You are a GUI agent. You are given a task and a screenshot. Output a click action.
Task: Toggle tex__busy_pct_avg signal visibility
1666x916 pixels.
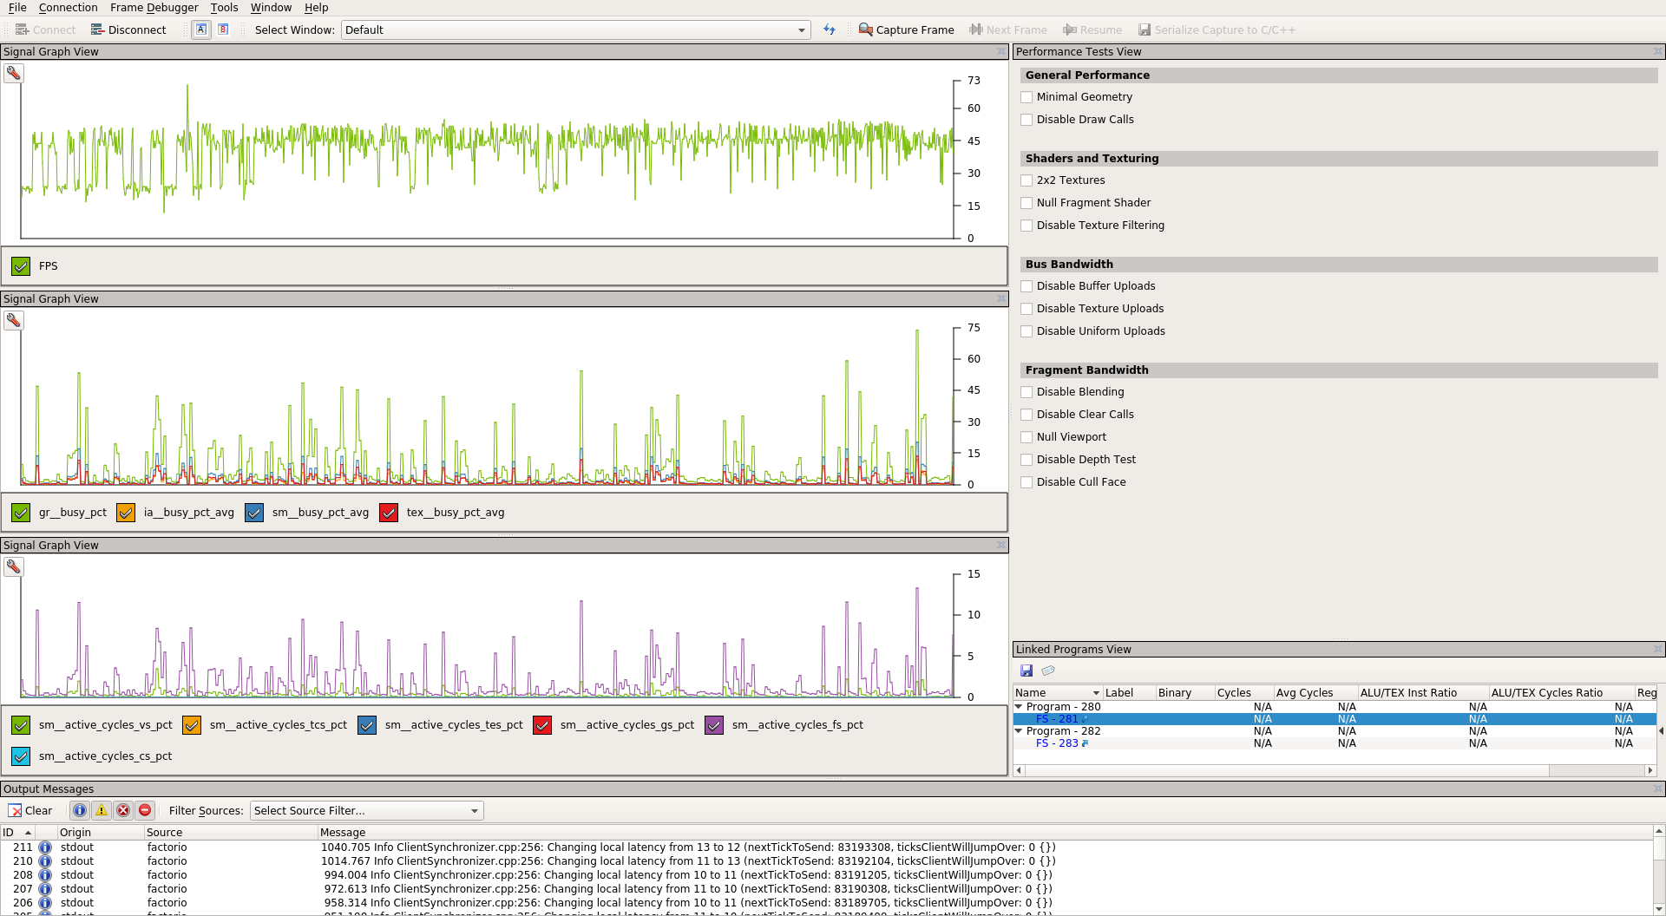tap(389, 513)
